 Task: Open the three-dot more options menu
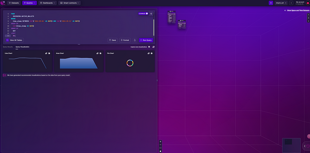coord(291,3)
